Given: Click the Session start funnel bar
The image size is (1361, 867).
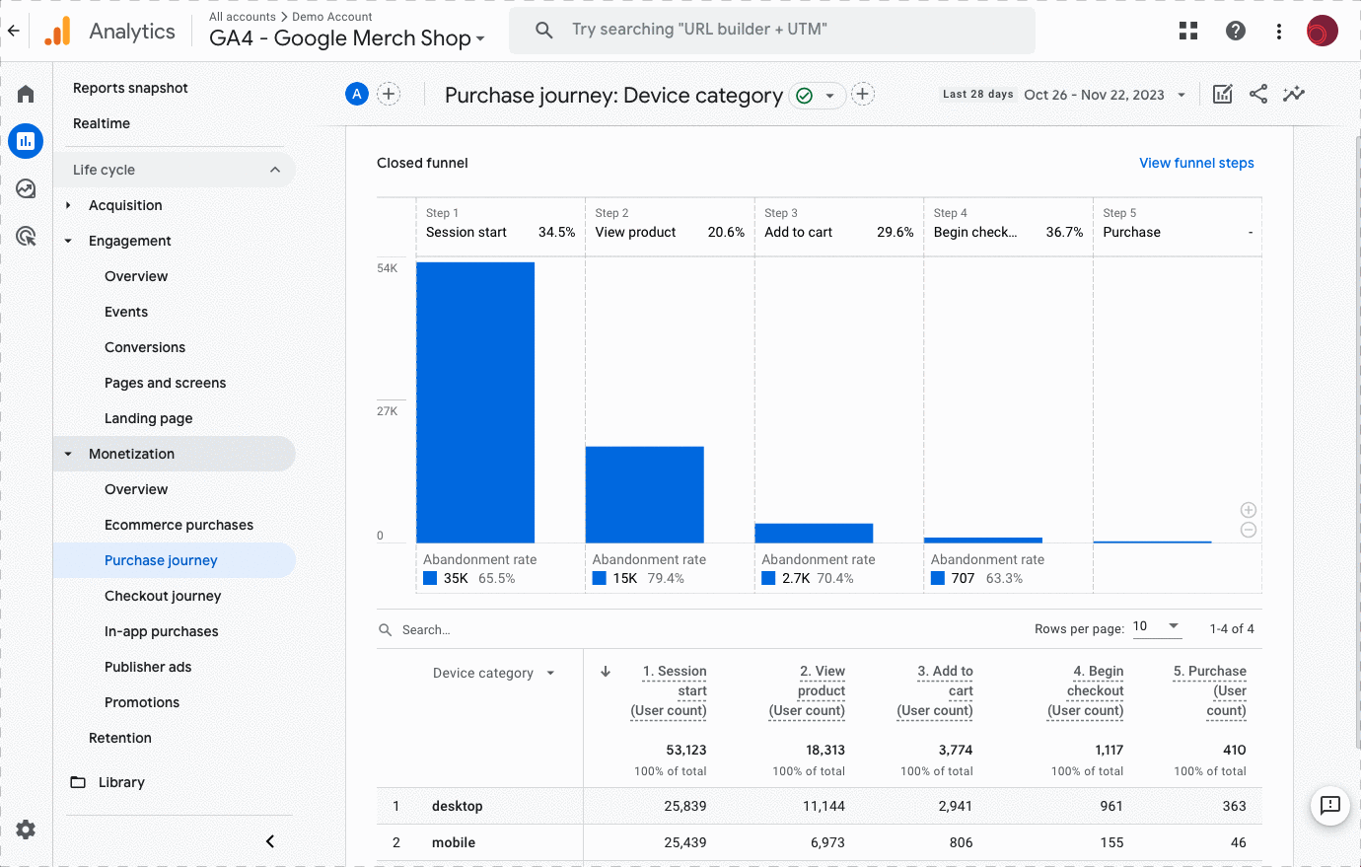Looking at the screenshot, I should (475, 402).
